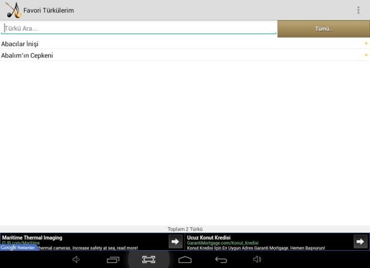Screen dimensions: 370x268
Task: Toggle favorite star for Abacılar İnişi
Action: 366,44
